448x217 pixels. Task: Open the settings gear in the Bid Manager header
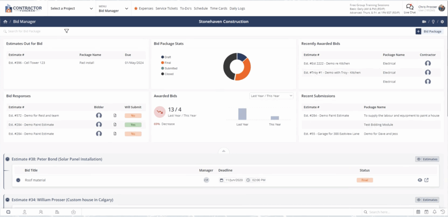pos(442,21)
